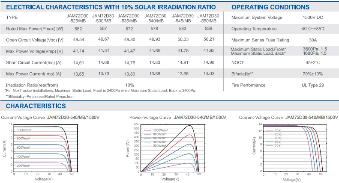
Task: Click the Imp value 13.80
Action: pyautogui.click(x=130, y=74)
